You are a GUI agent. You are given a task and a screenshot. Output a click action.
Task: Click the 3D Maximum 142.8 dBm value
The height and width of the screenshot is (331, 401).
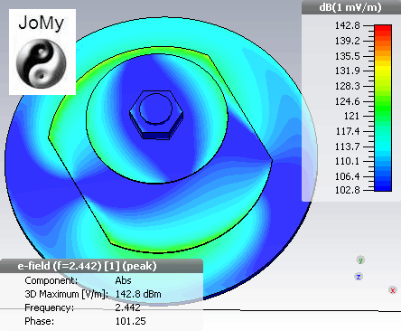pos(138,294)
